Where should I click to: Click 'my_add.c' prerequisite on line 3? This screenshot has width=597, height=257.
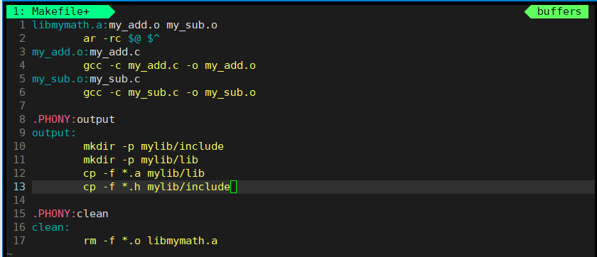pyautogui.click(x=115, y=53)
